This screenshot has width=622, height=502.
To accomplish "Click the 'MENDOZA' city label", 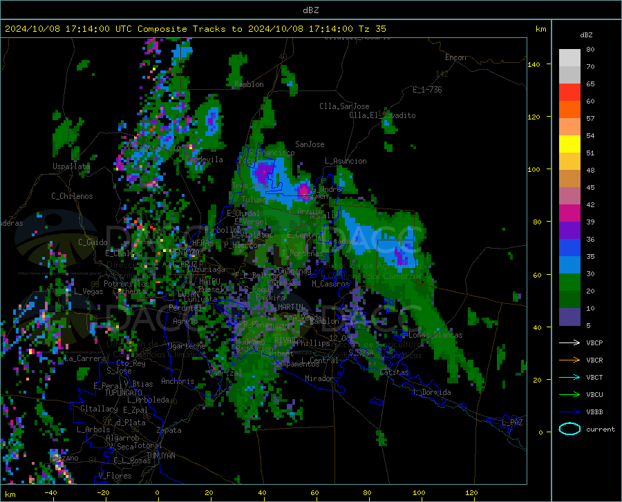I will (184, 252).
